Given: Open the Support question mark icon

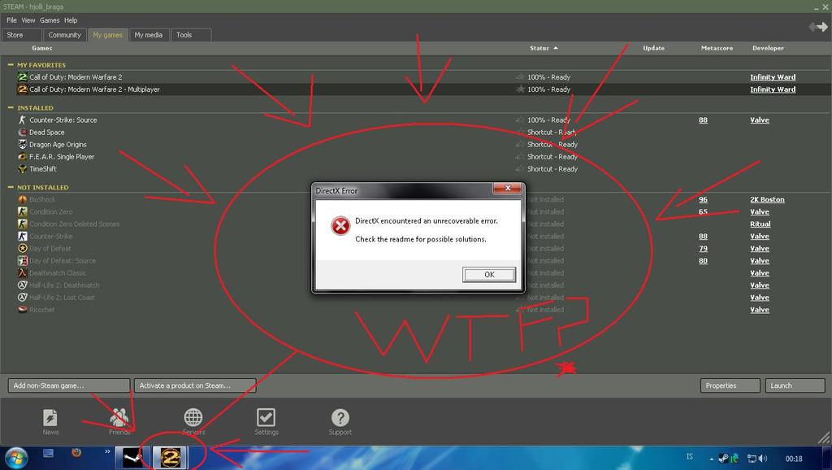Looking at the screenshot, I should [x=340, y=417].
